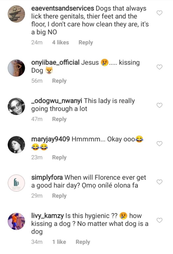This screenshot has width=173, height=254.
Task: View the 4 likes count
Action: [61, 43]
